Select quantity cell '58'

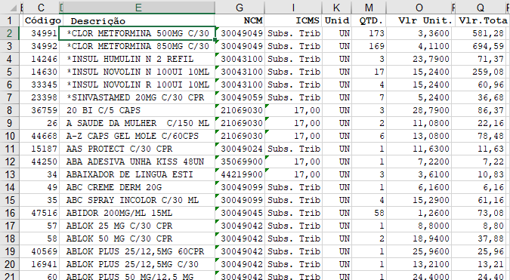pyautogui.click(x=369, y=213)
